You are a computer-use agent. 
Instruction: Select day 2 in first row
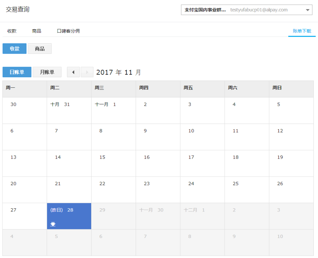coord(158,111)
